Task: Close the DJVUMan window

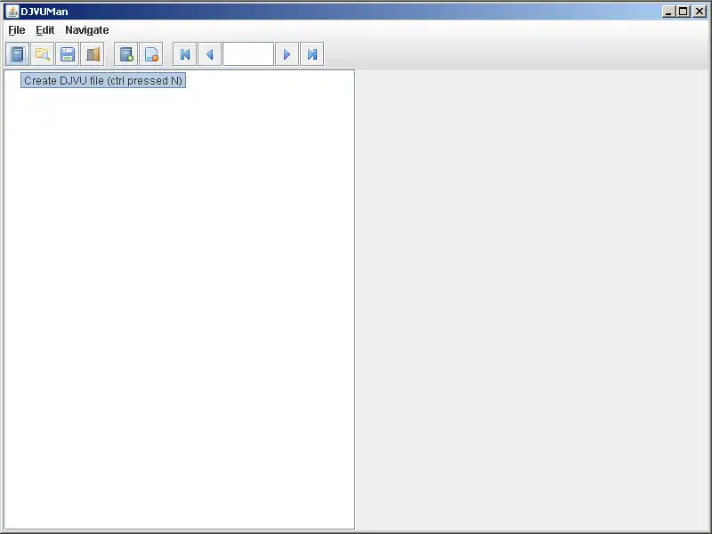Action: click(x=699, y=12)
